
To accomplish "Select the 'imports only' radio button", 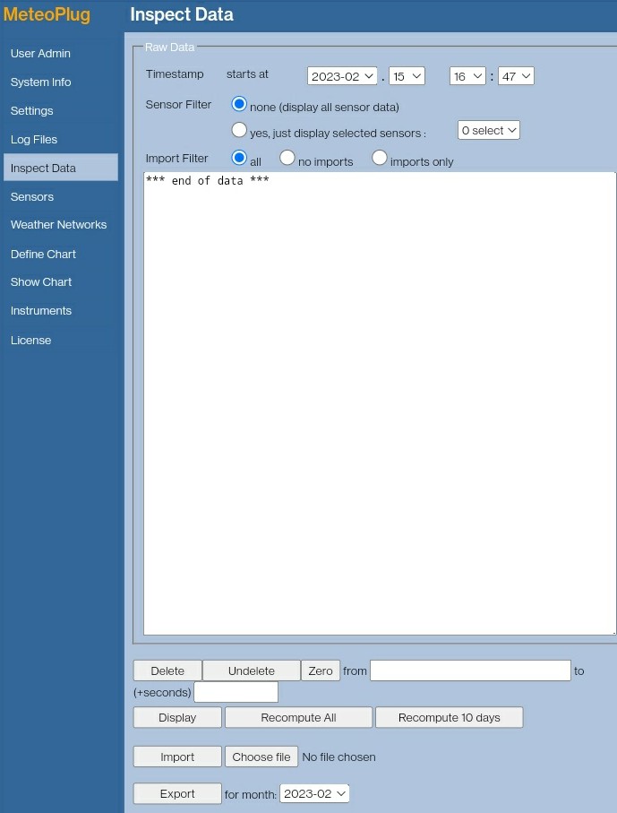I will tap(379, 158).
